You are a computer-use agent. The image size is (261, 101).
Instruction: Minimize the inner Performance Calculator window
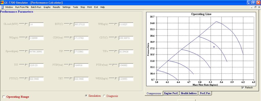point(252,7)
